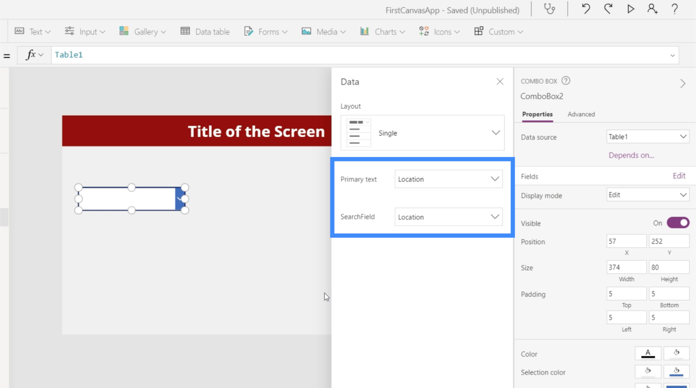This screenshot has width=696, height=388.
Task: Click the Edit link for Fields
Action: [679, 176]
